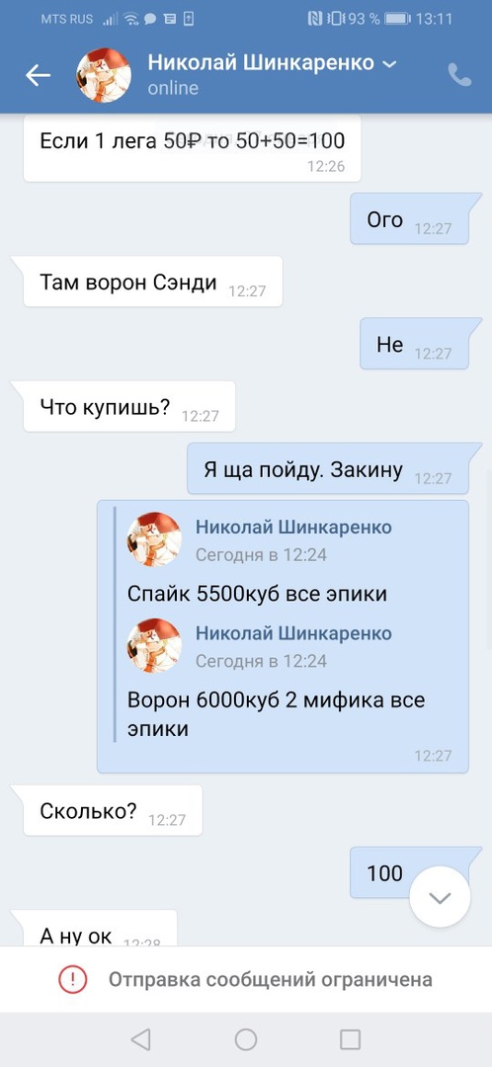Tap the Wi-Fi icon in the status bar
This screenshot has width=492, height=1067.
tap(130, 19)
